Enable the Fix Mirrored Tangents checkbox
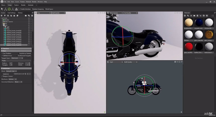This screenshot has height=117, width=216. pos(17,56)
